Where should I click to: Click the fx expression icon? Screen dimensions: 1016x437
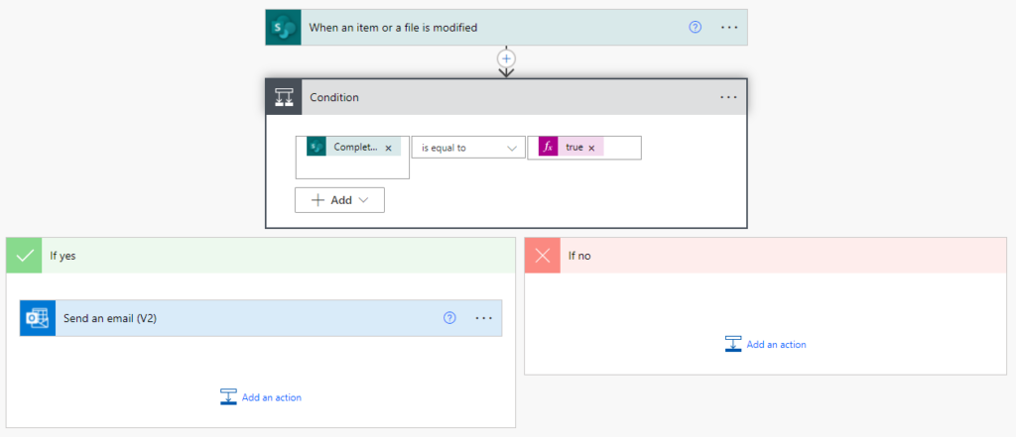pos(548,147)
